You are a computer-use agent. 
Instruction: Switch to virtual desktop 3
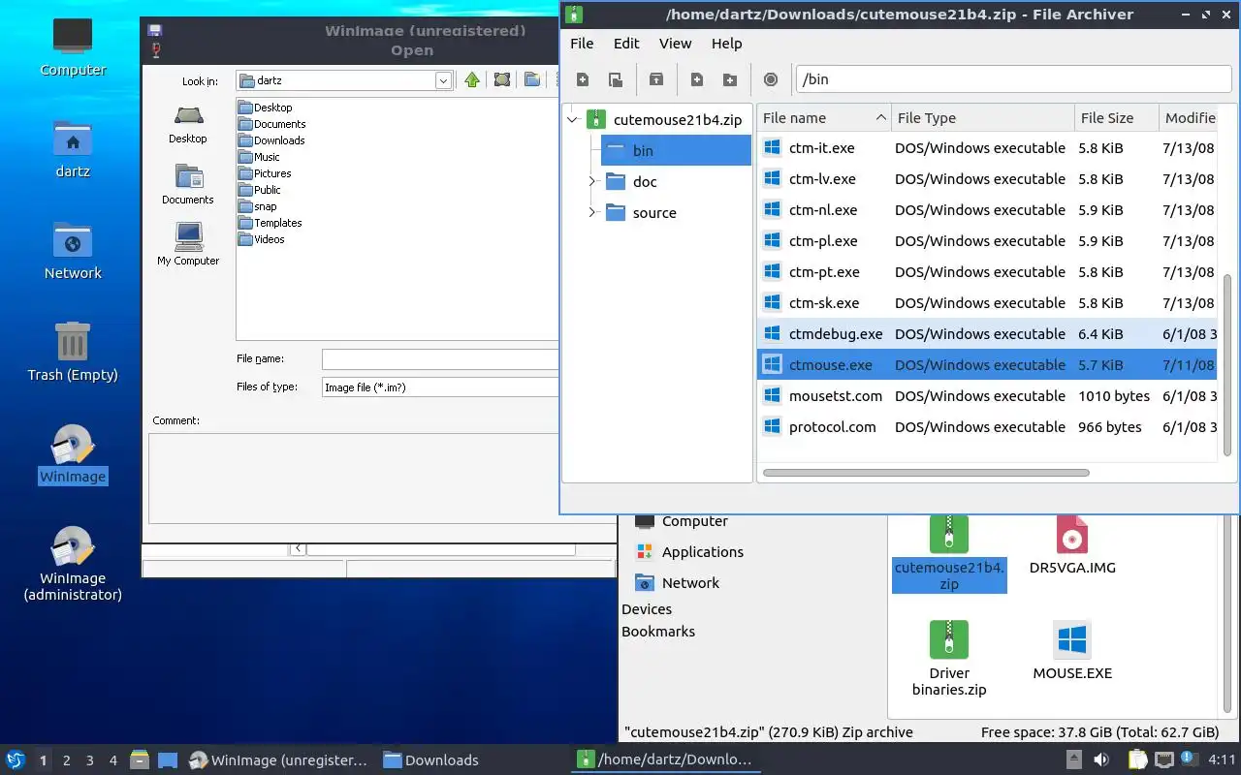[x=90, y=760]
